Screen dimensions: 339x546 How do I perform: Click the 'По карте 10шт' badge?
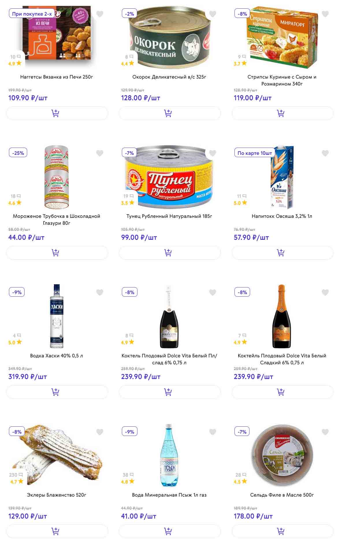pos(254,153)
